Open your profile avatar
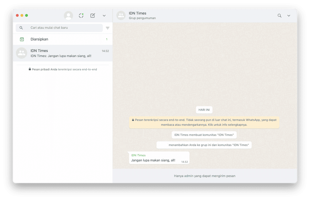Image resolution: width=310 pixels, height=200 pixels. click(x=69, y=15)
